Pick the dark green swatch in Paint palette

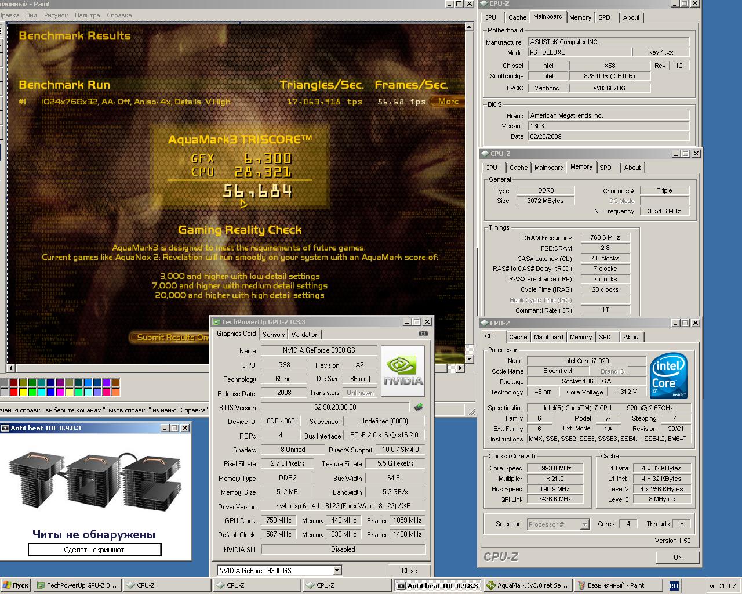(32, 383)
